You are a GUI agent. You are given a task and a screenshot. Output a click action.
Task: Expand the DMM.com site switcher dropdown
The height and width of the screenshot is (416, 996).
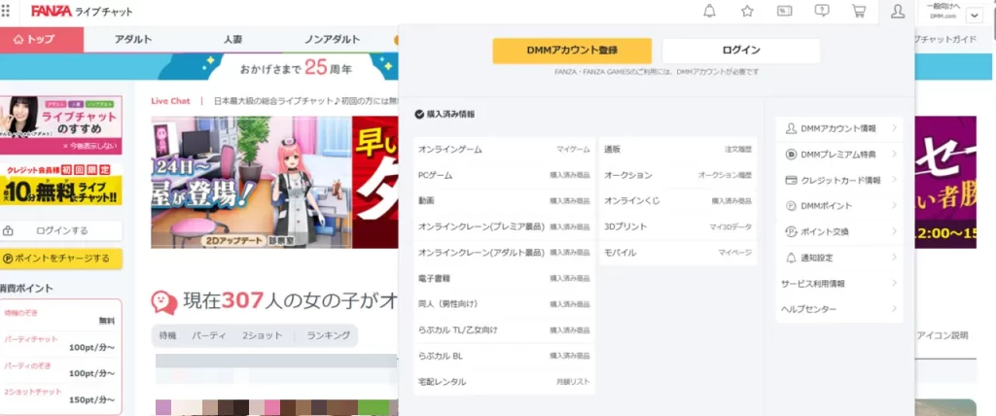[974, 16]
